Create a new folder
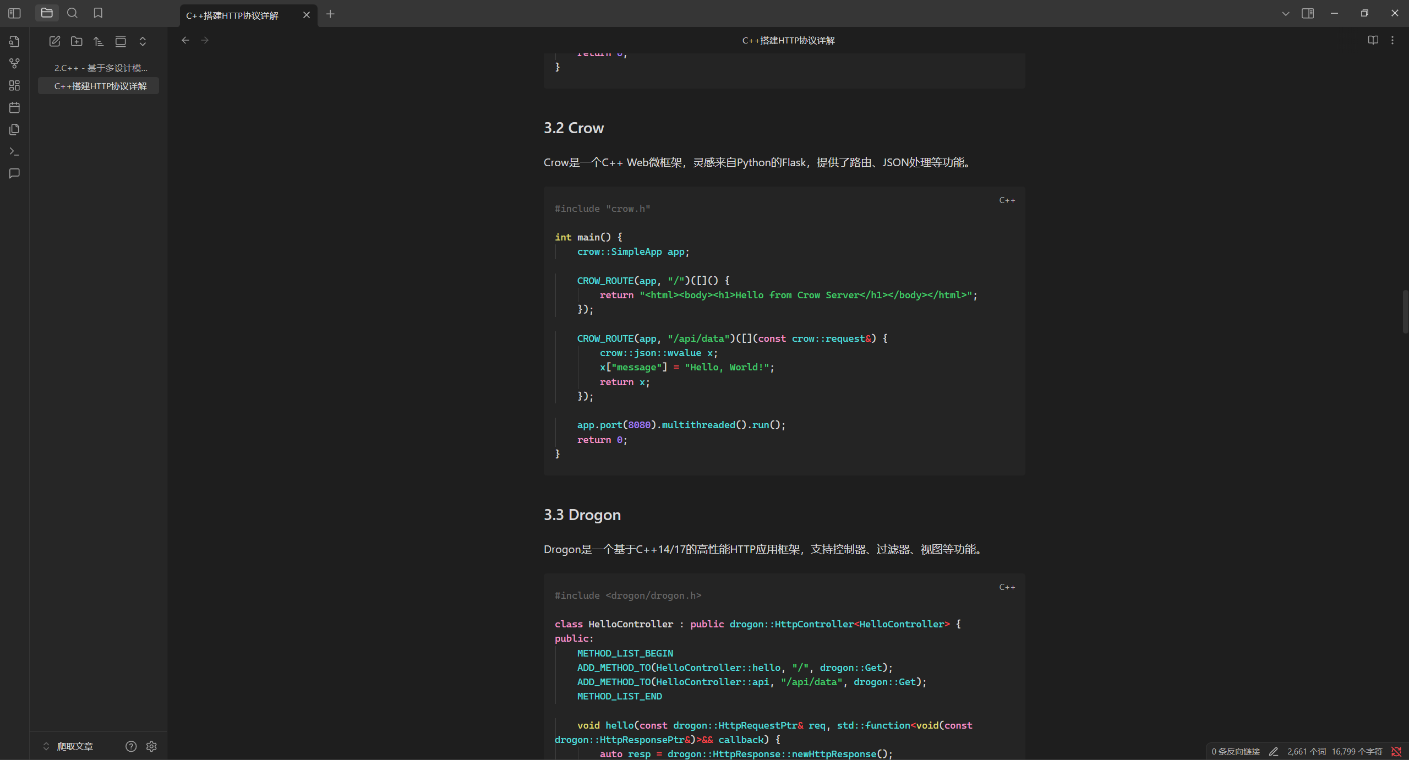Screen dimensions: 1409x760 [77, 41]
